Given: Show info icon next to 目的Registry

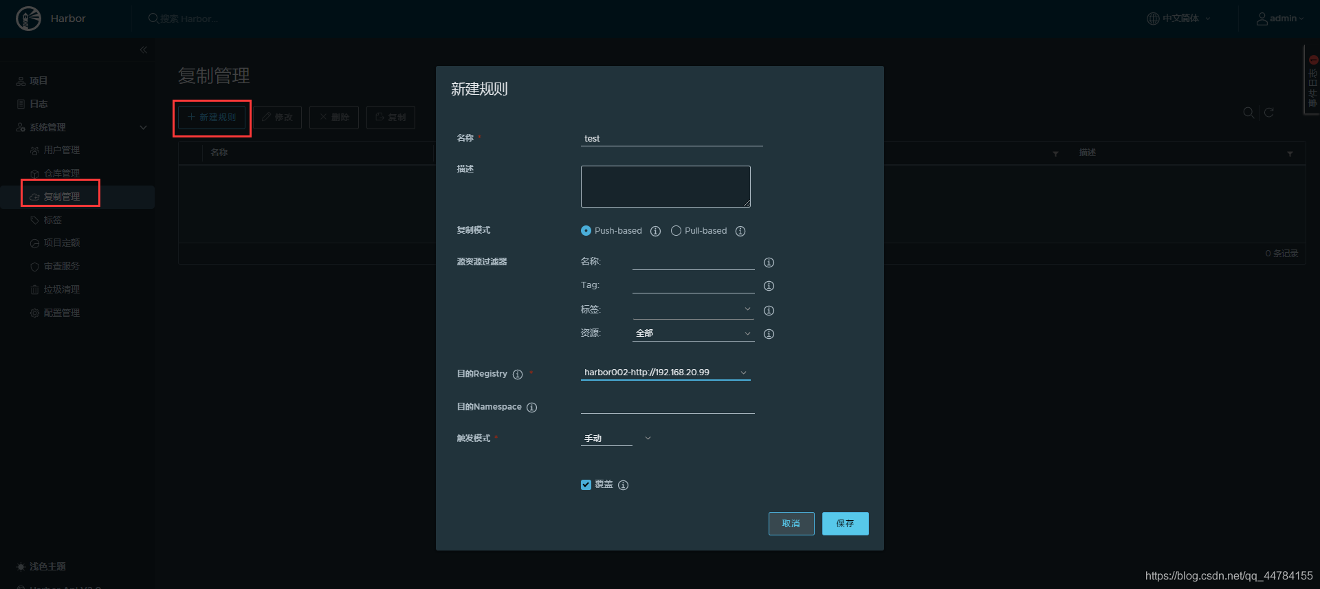Looking at the screenshot, I should (x=518, y=375).
